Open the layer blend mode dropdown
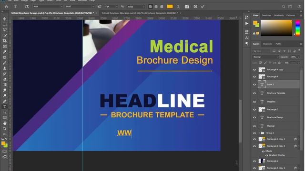305x171 pixels. [x=266, y=57]
